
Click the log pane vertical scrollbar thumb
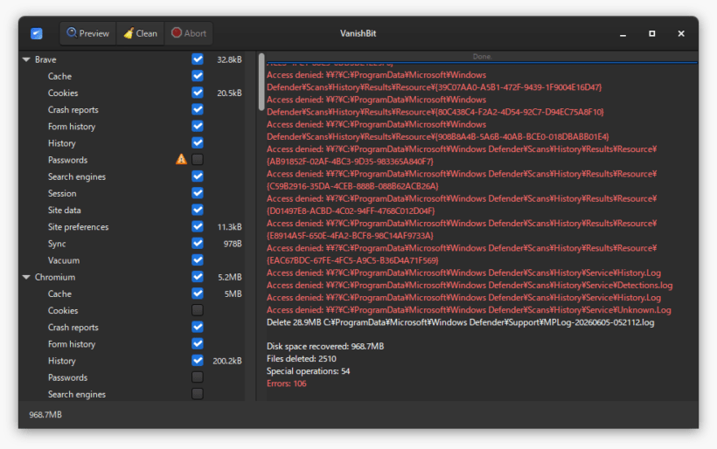[261, 82]
